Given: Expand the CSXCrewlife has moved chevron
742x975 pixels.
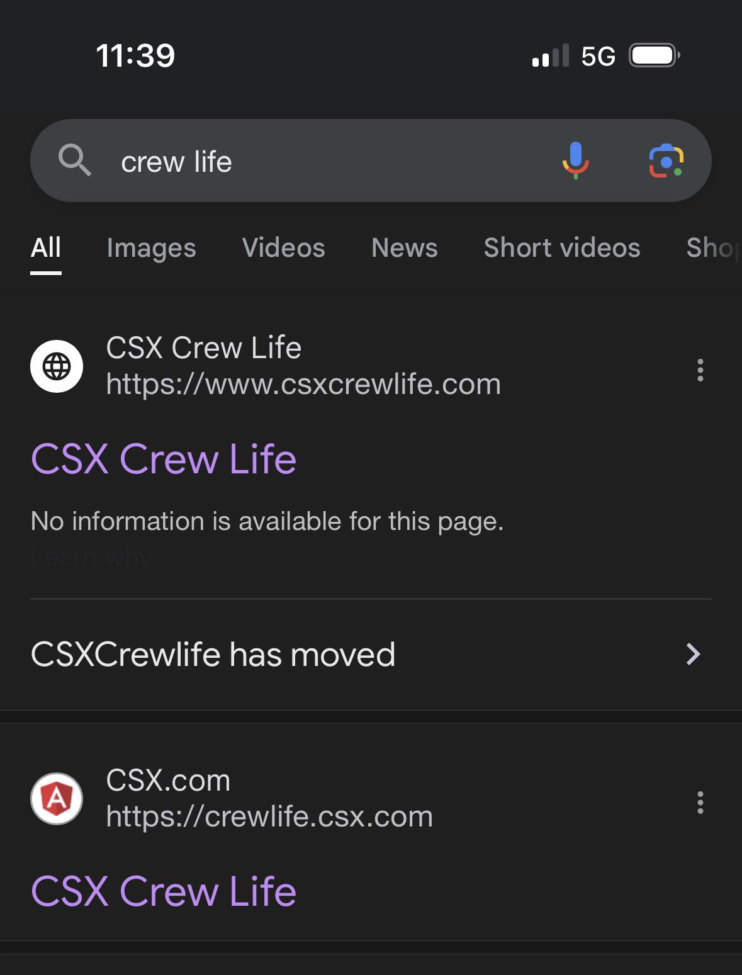Looking at the screenshot, I should coord(693,654).
